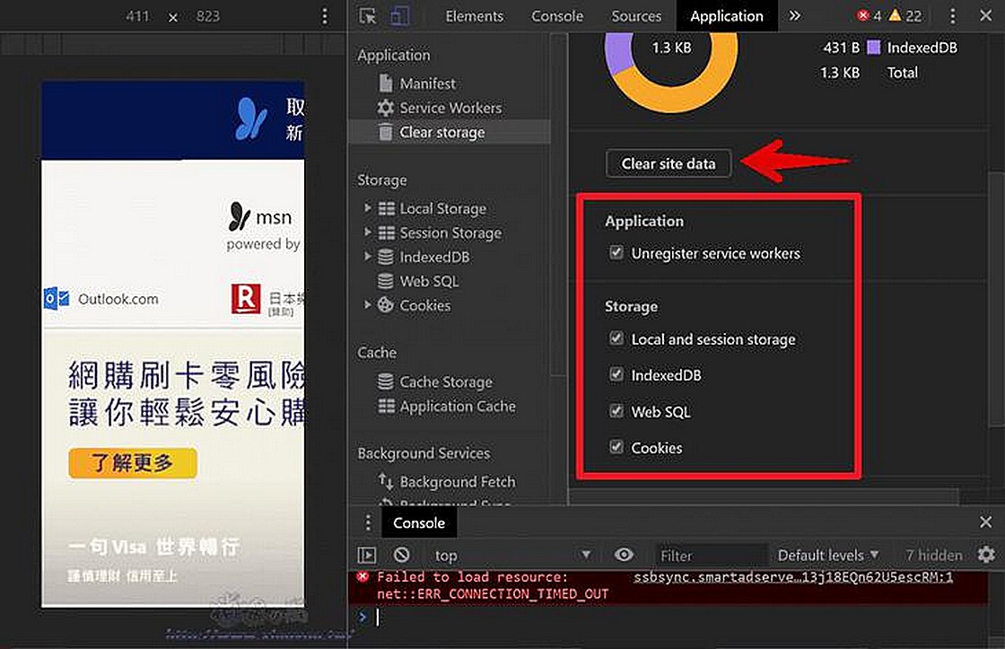Click the orange 了解更多 button on page
This screenshot has height=649, width=1005.
(133, 462)
